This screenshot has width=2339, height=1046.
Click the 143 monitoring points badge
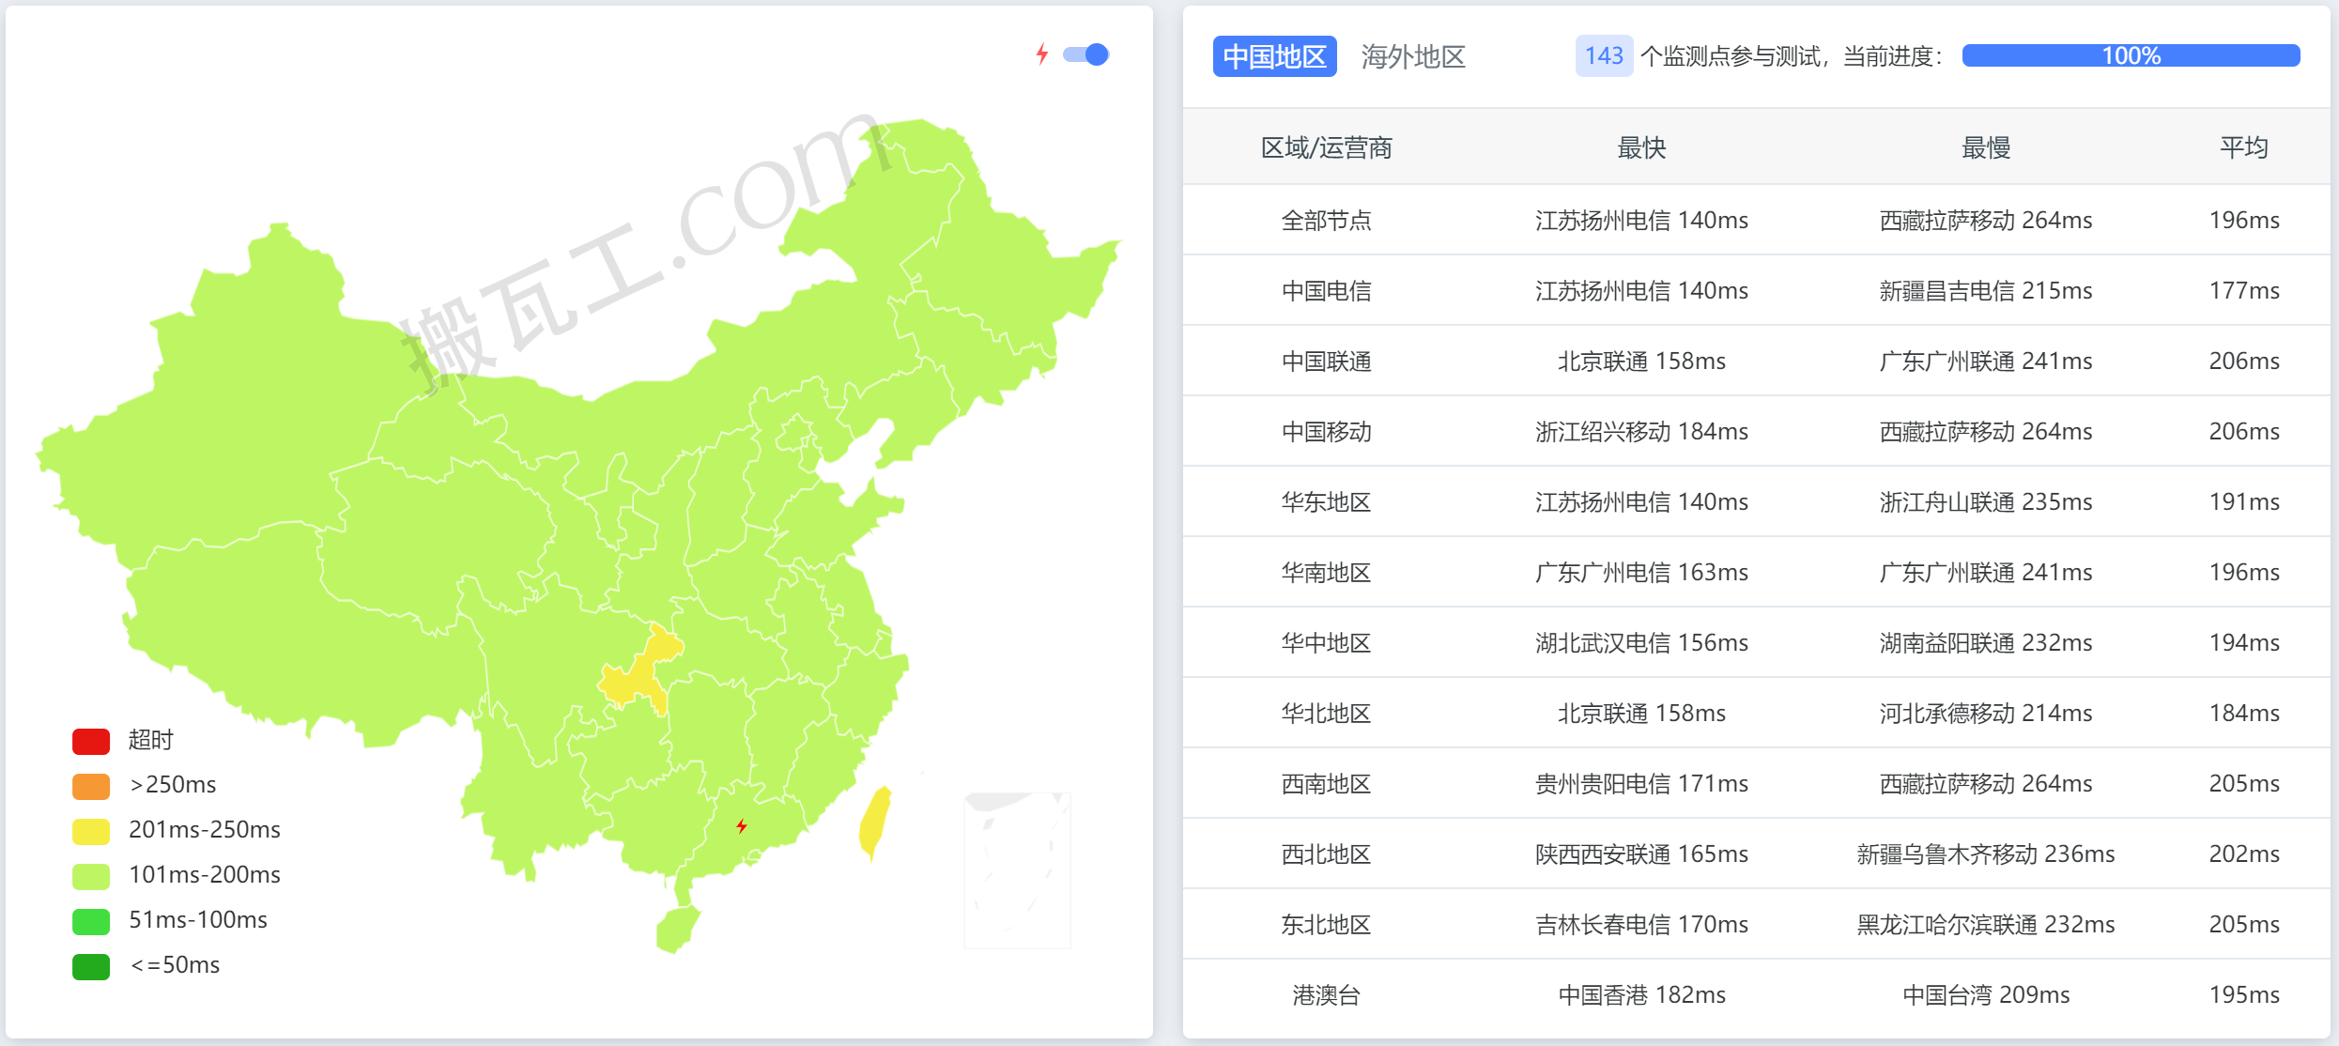point(1603,56)
